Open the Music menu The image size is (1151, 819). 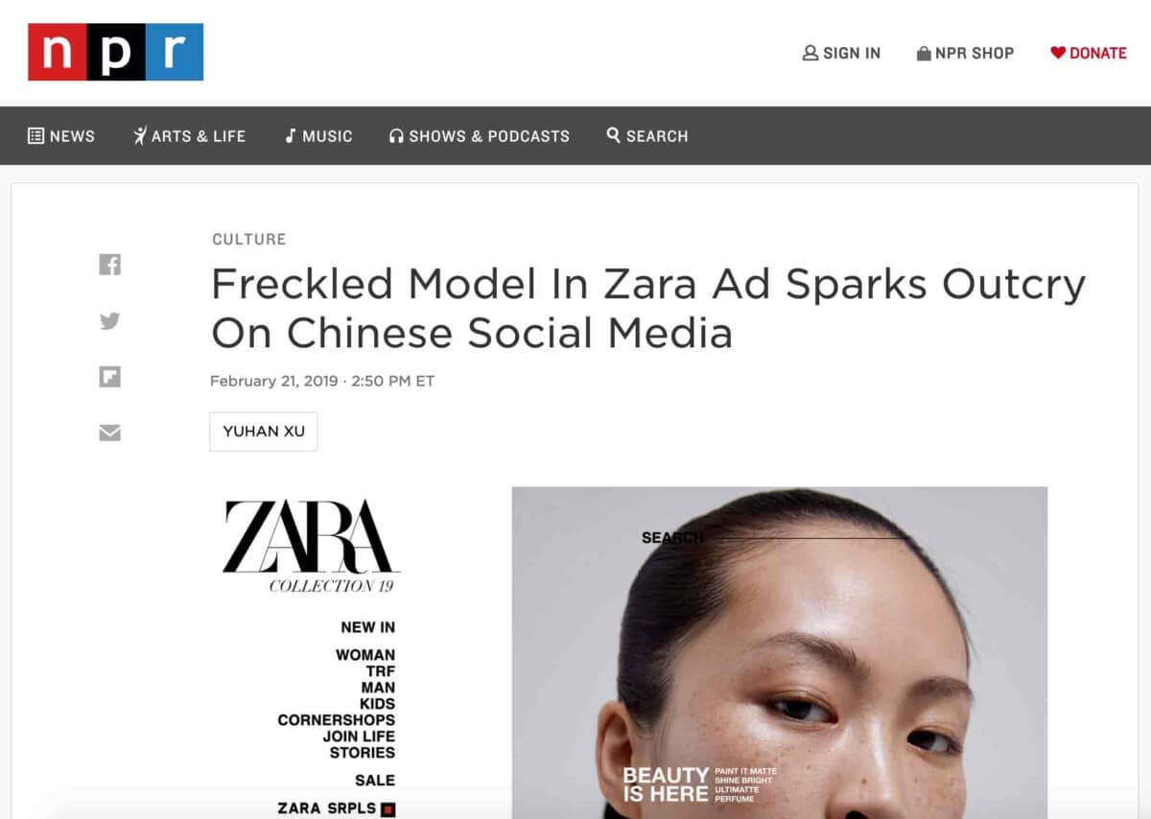tap(318, 136)
